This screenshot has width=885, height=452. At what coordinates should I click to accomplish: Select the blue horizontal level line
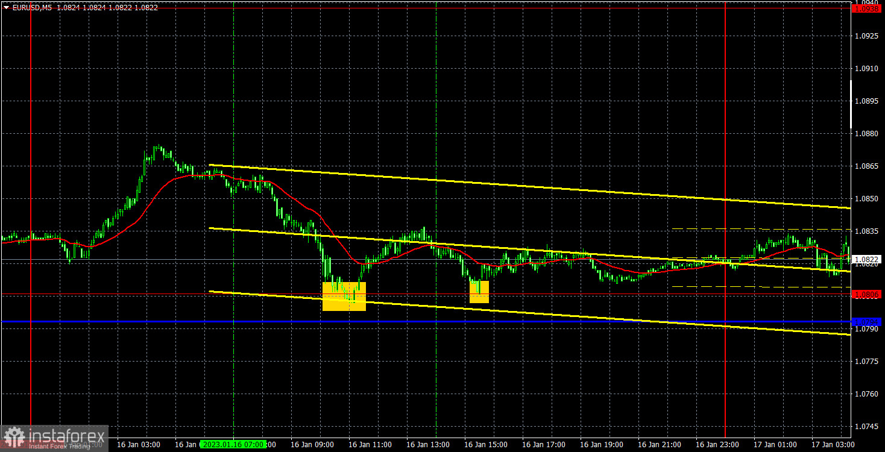coord(425,322)
